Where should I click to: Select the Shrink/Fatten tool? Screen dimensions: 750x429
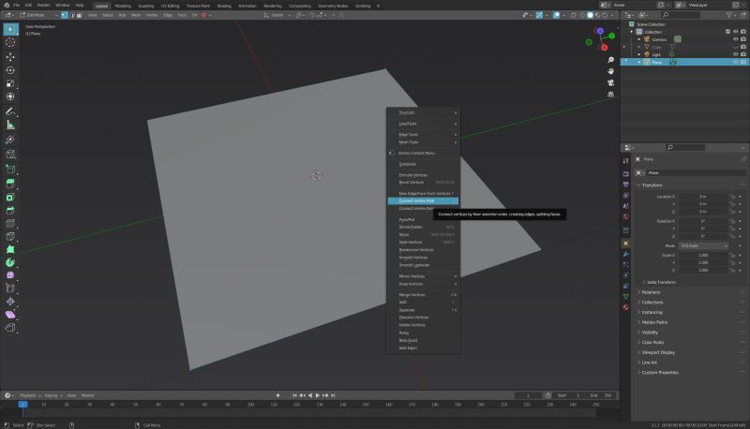tap(10, 302)
